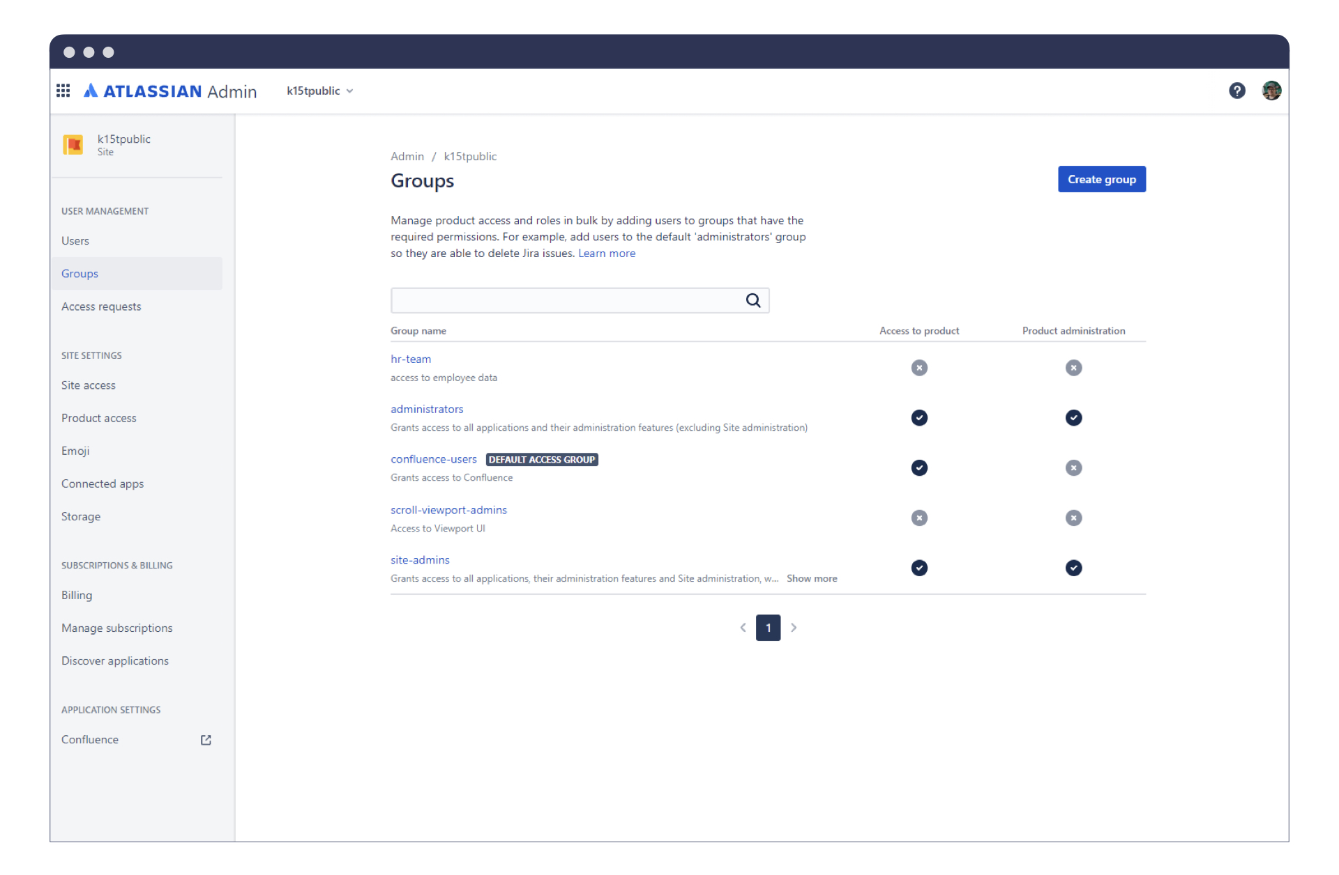The width and height of the screenshot is (1339, 875).
Task: Click the hr-team group name link
Action: [411, 358]
